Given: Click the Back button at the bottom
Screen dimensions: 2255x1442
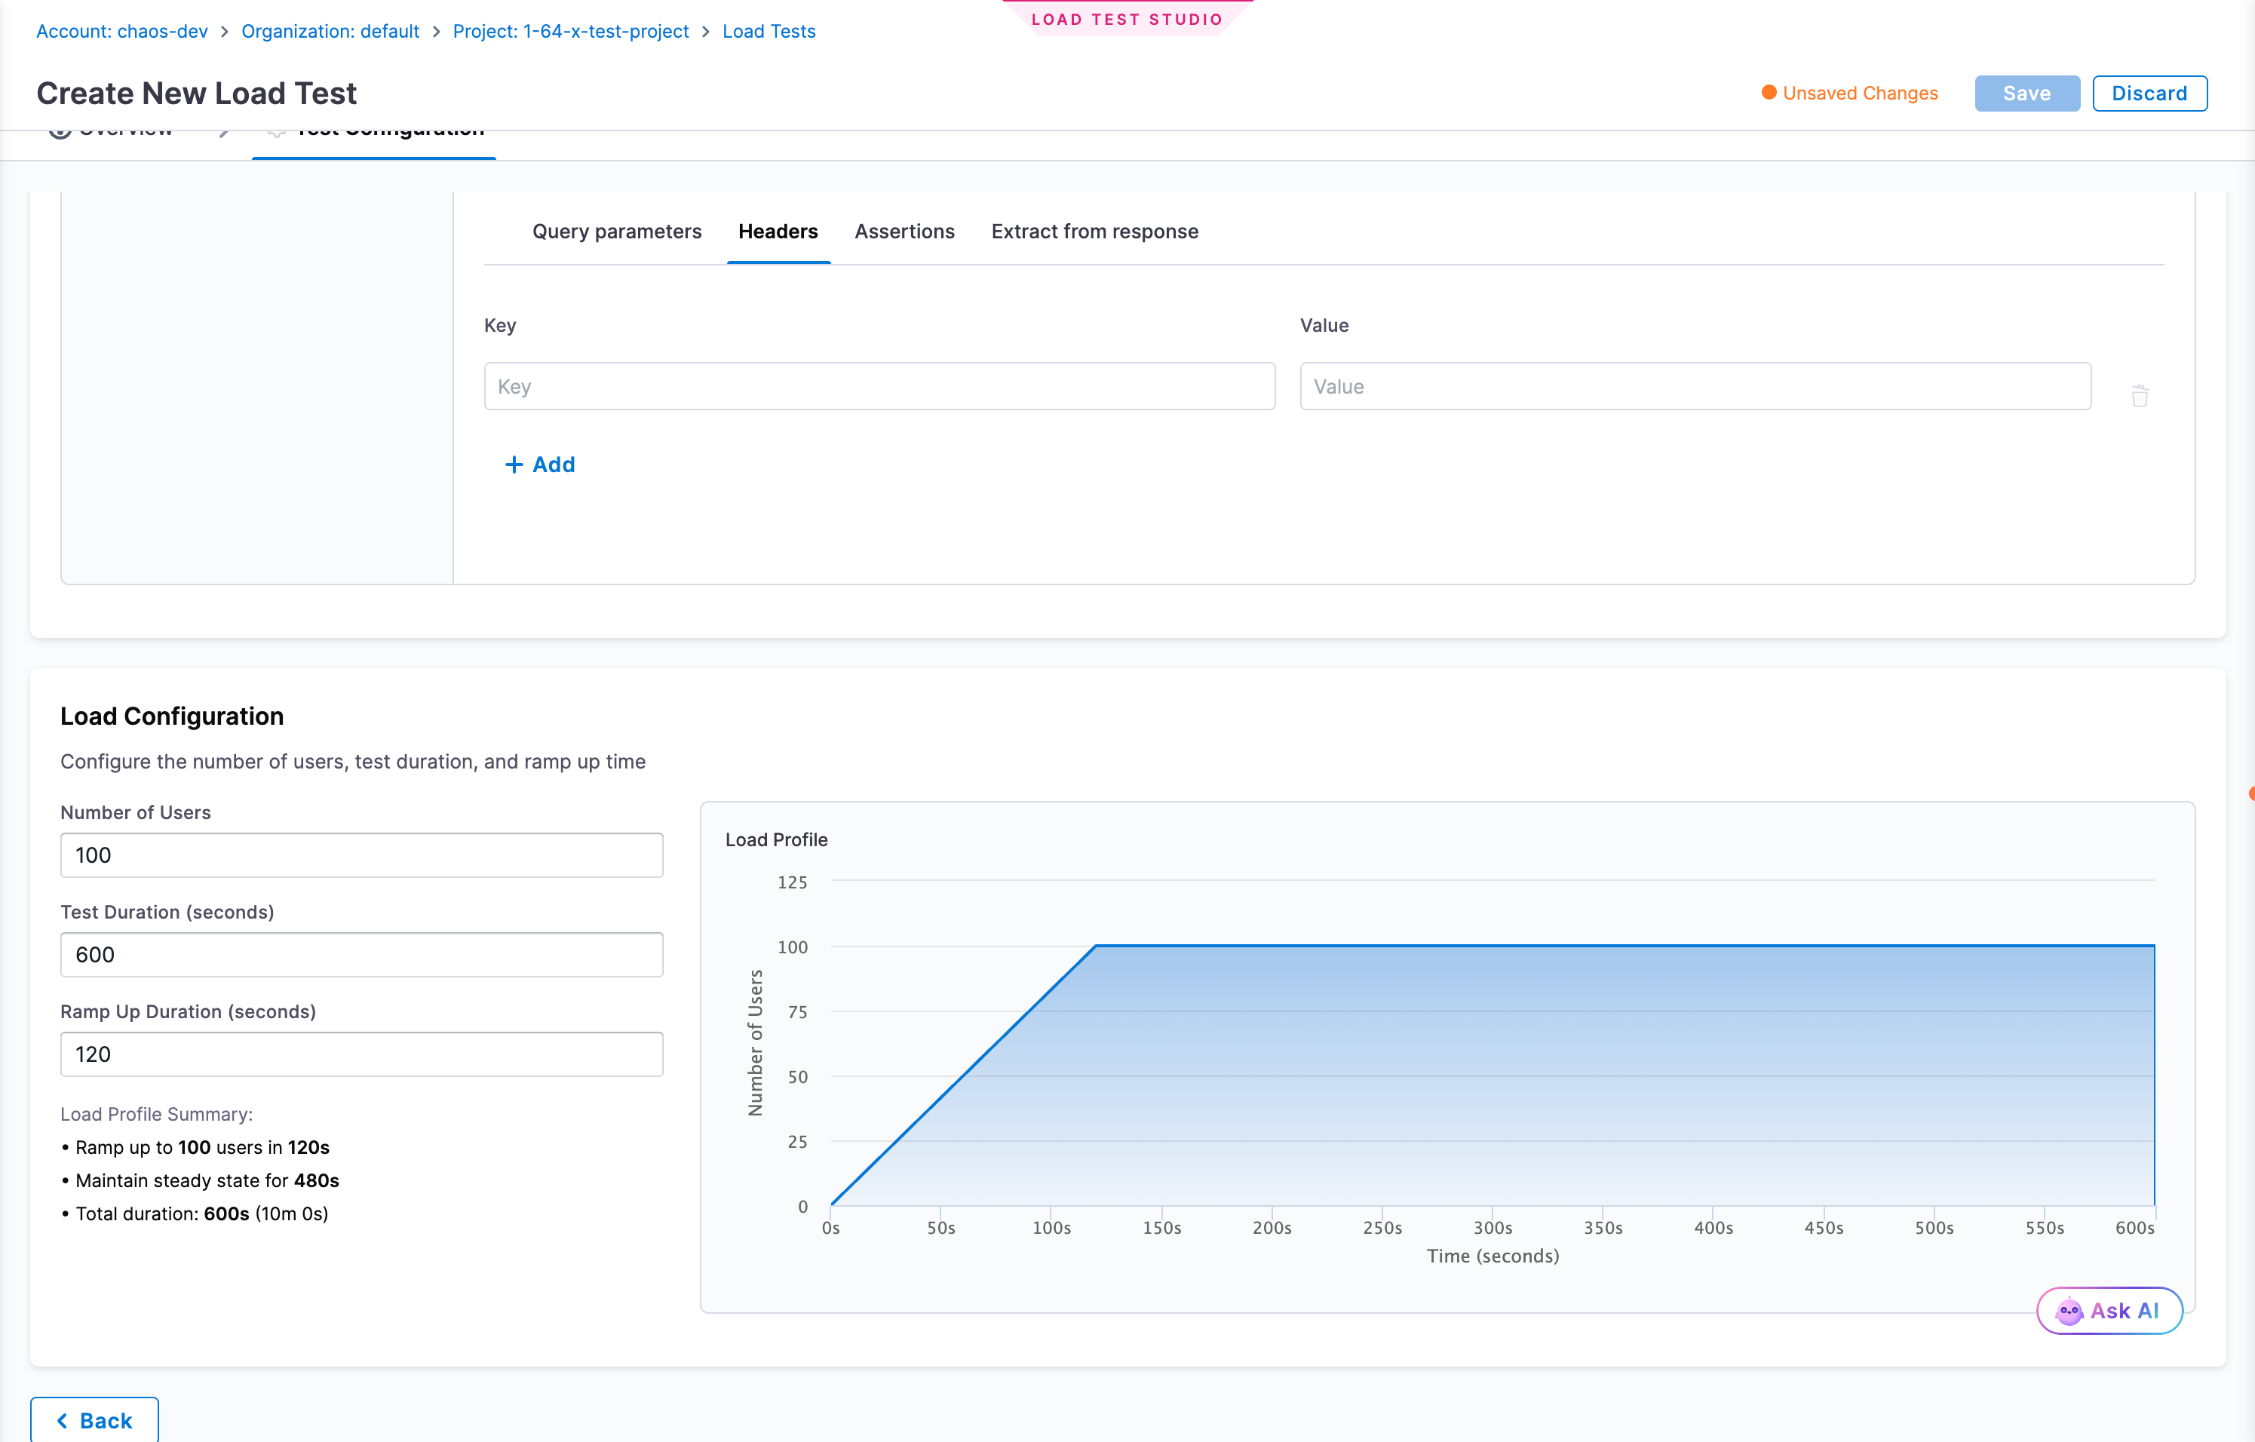Looking at the screenshot, I should coord(94,1420).
